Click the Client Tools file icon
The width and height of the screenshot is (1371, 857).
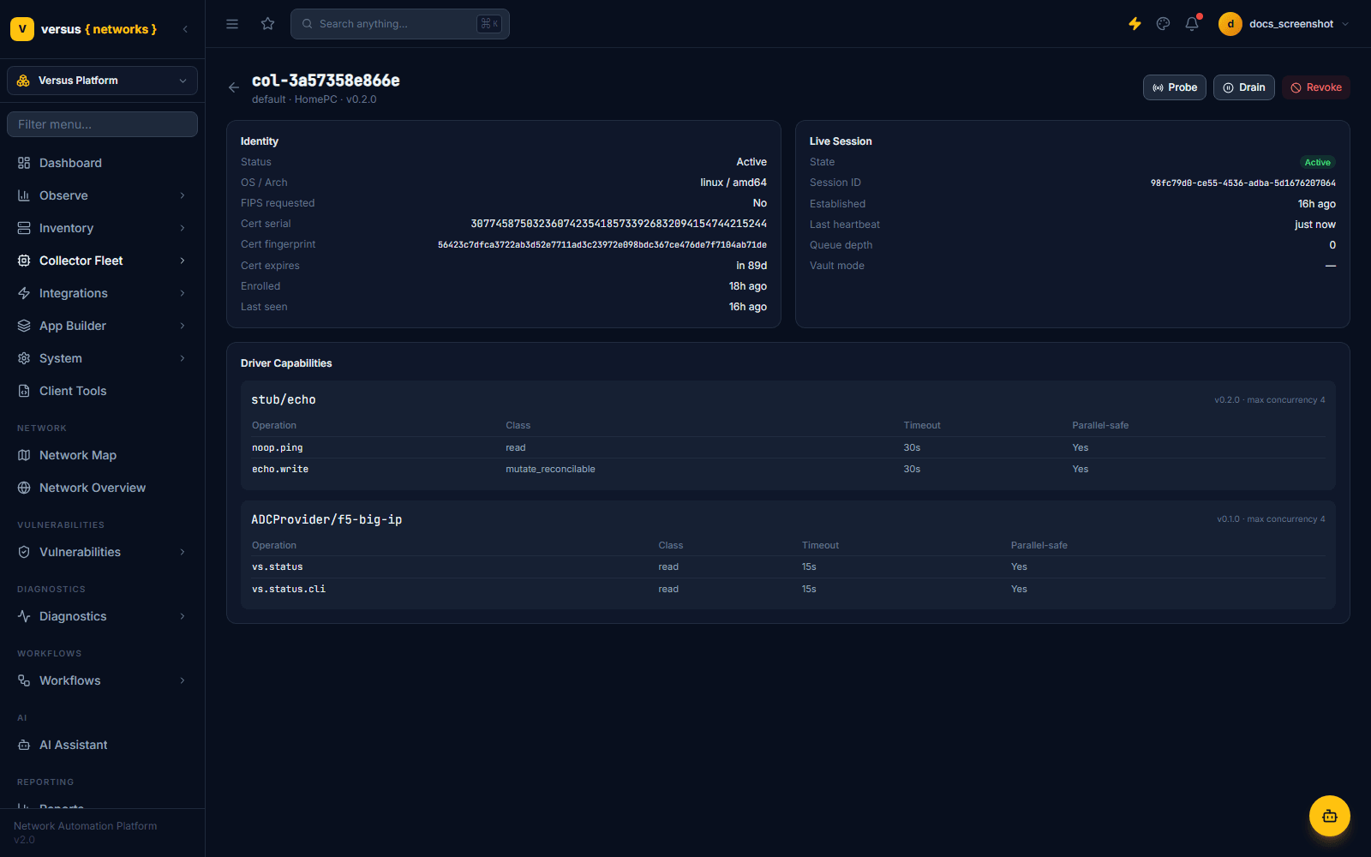point(24,391)
